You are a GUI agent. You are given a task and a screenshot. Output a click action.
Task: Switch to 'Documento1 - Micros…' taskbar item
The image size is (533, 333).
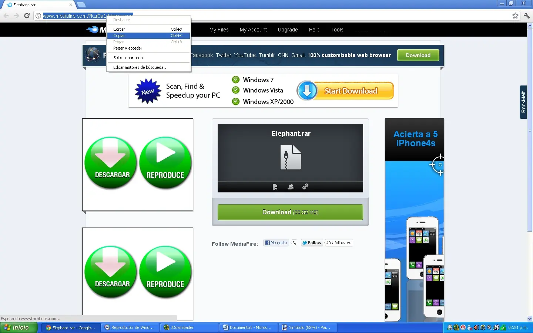[248, 327]
